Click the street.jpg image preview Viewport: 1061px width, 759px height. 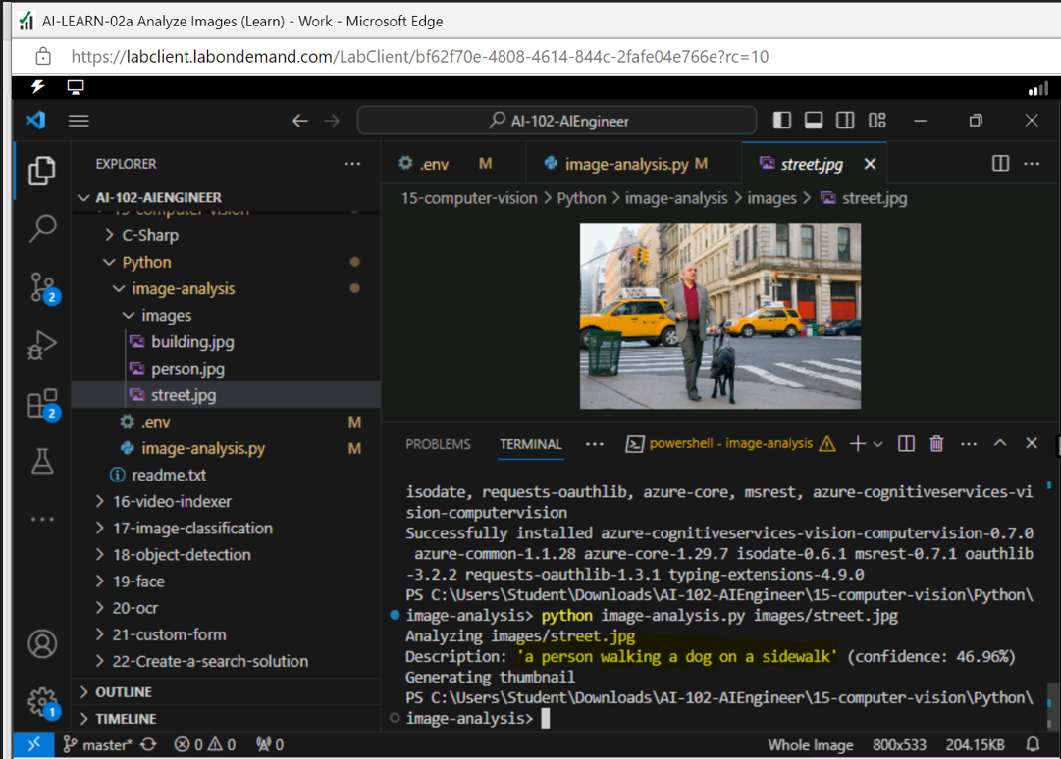click(x=720, y=316)
